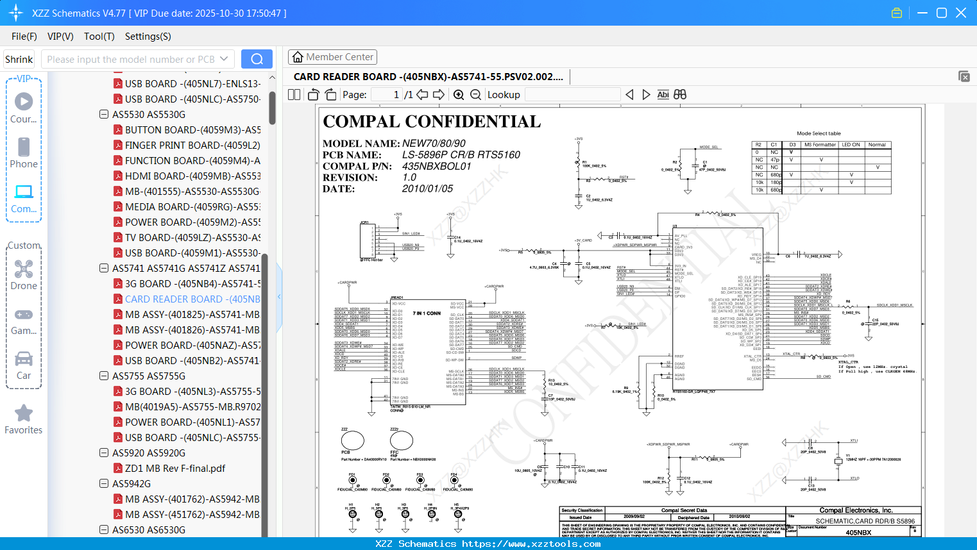Click PDF icon of ZD1 MB Rev F-final.pdf

(118, 468)
